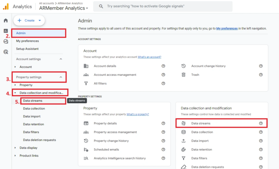The image size is (279, 169).
Task: Click help icon beside All filters
Action: [163, 83]
